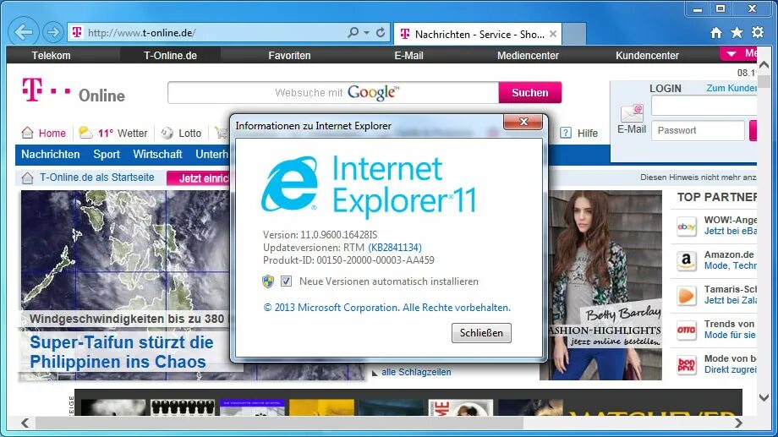Click the Internet Explorer e logo in dialog
The height and width of the screenshot is (437, 778).
tap(290, 184)
